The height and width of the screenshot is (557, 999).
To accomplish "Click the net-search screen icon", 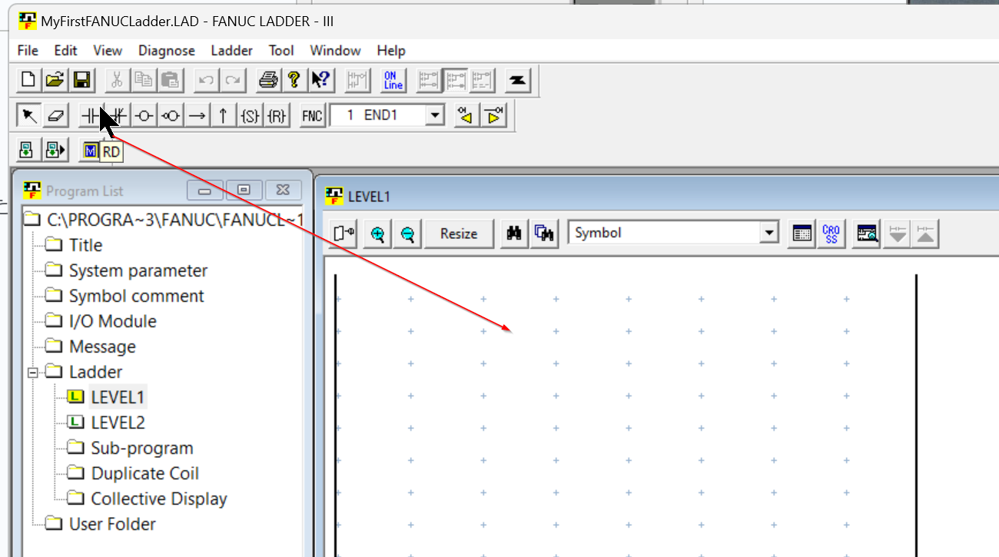I will click(x=867, y=234).
